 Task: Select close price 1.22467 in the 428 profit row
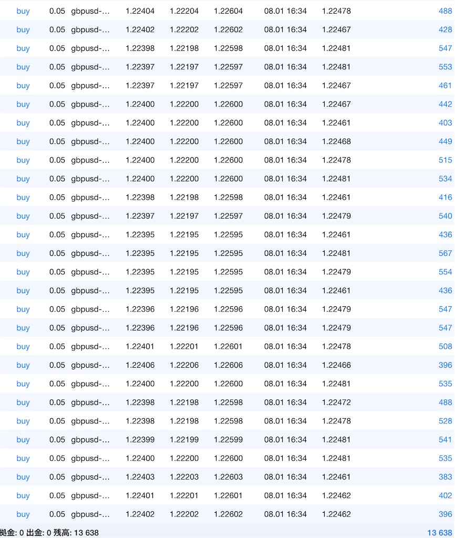336,29
